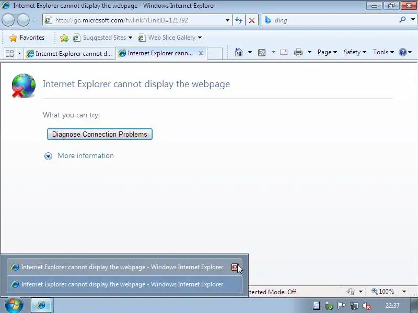This screenshot has height=313, width=418.
Task: Click the Web Slice Gallery page icon
Action: (142, 38)
